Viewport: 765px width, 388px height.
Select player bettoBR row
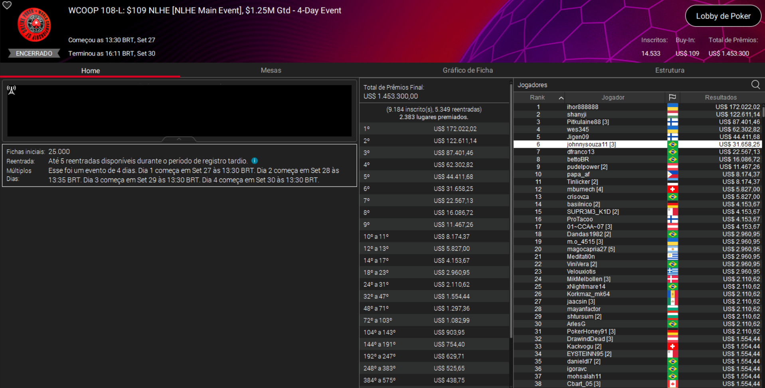(x=637, y=159)
